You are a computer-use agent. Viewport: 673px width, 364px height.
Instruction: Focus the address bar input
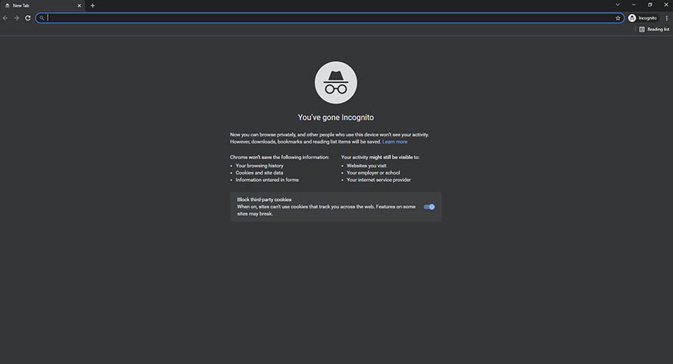point(326,17)
